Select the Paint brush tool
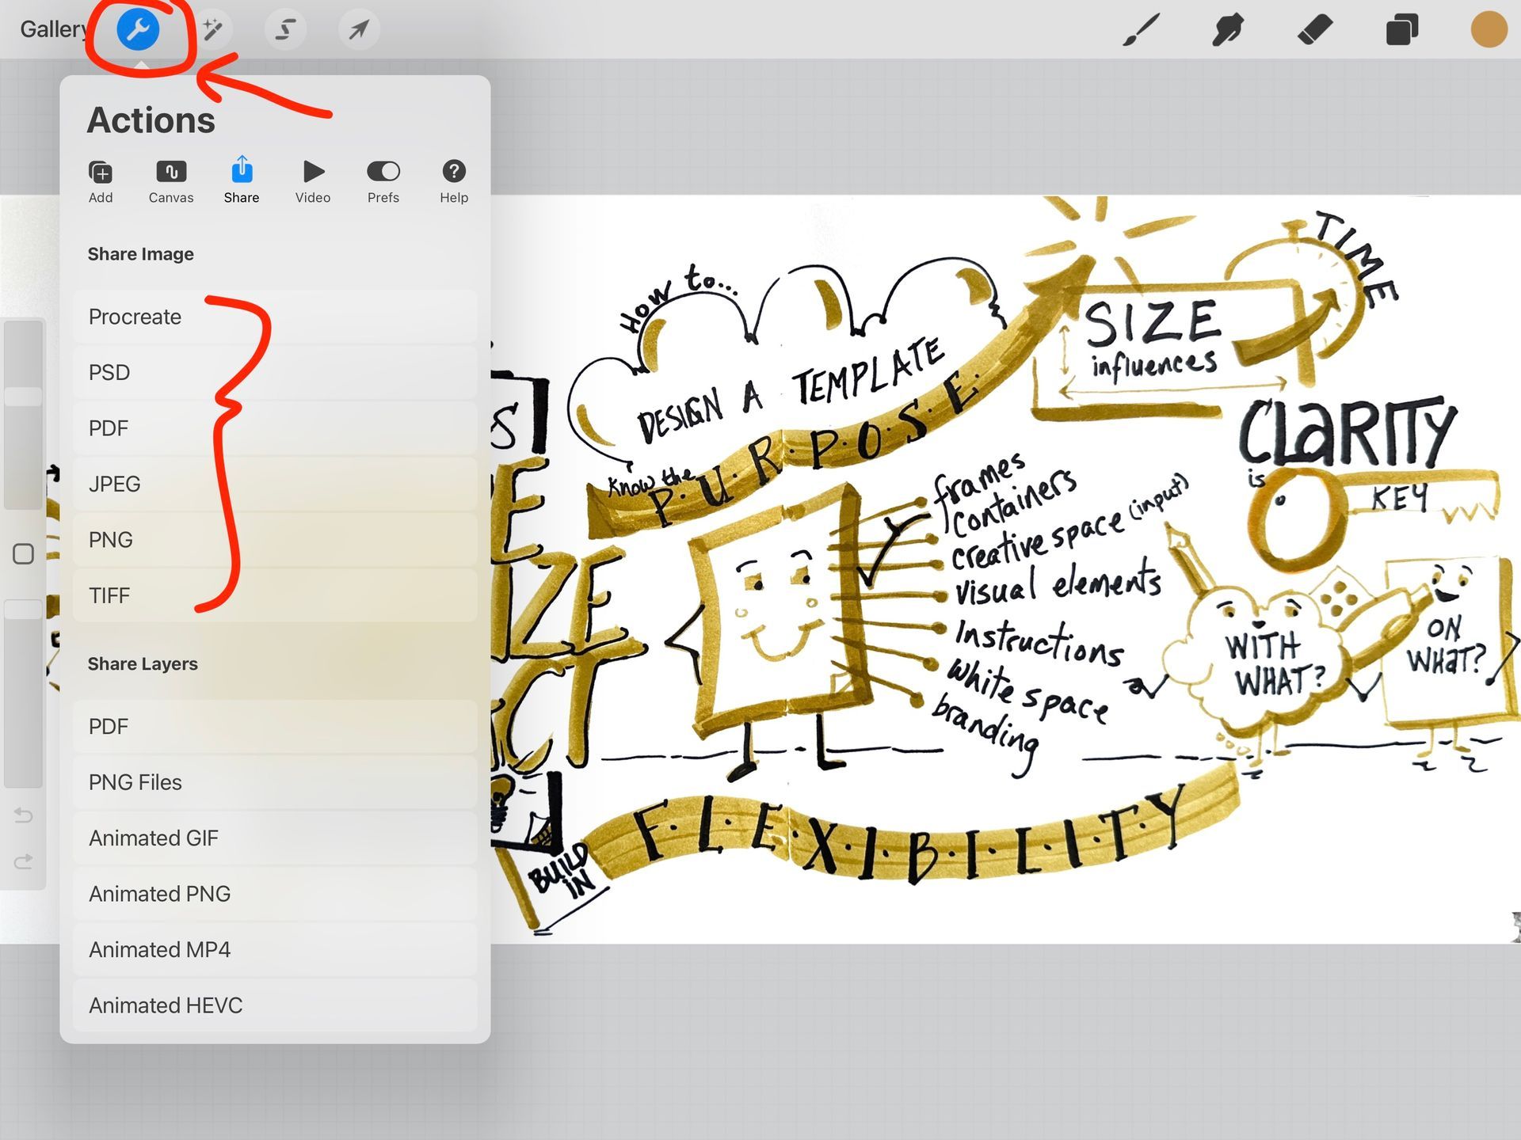Screen dimensions: 1521x1140 pos(1141,30)
